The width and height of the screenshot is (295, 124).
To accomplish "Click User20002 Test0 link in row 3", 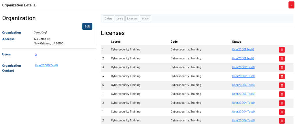I will (x=243, y=67).
